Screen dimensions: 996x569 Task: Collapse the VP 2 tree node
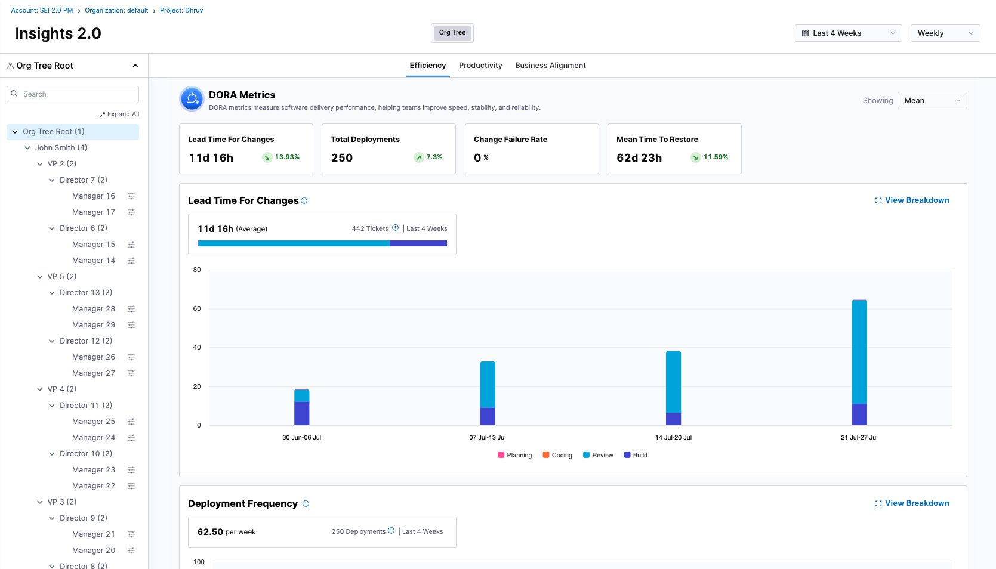(x=40, y=164)
